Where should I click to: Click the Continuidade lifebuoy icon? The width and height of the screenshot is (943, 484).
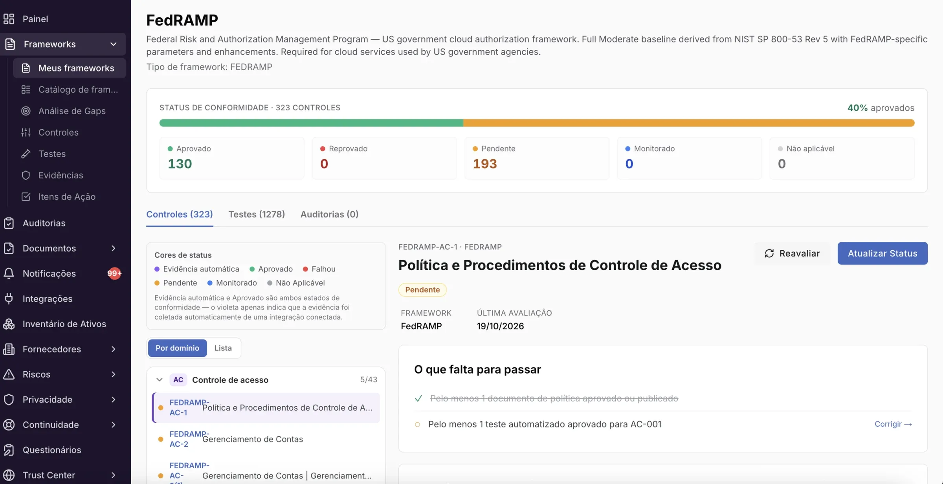(x=9, y=425)
